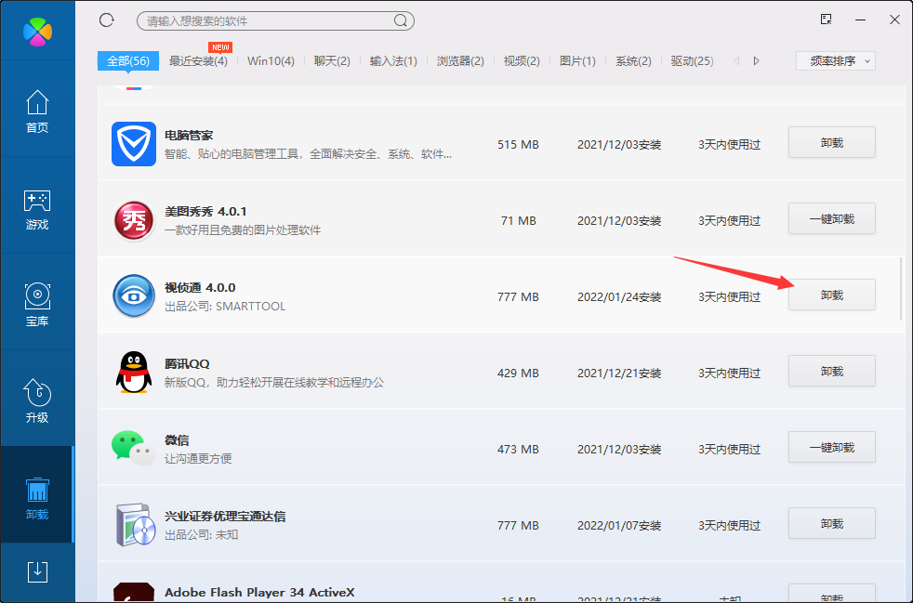Click the Adobe Flash Player app icon
913x603 pixels.
tap(134, 593)
